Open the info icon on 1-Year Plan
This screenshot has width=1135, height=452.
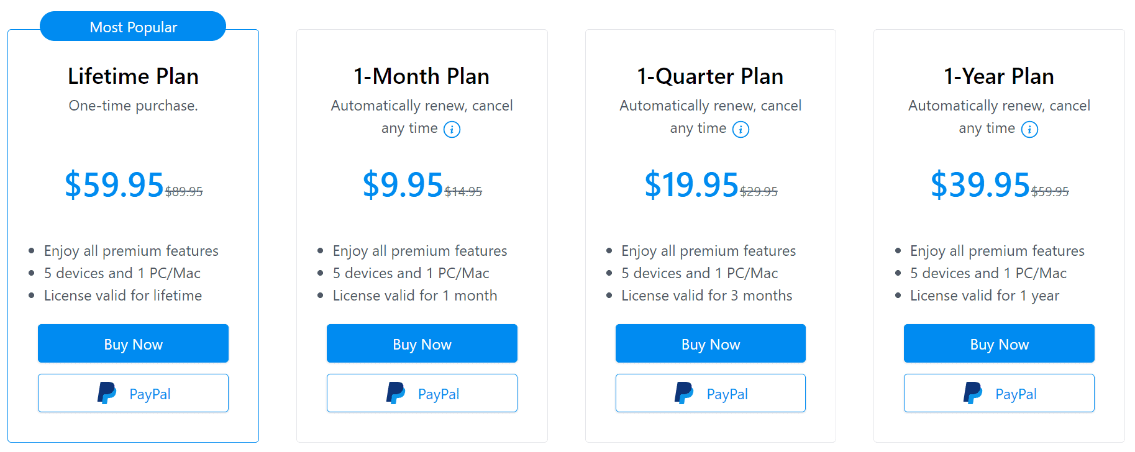1030,129
